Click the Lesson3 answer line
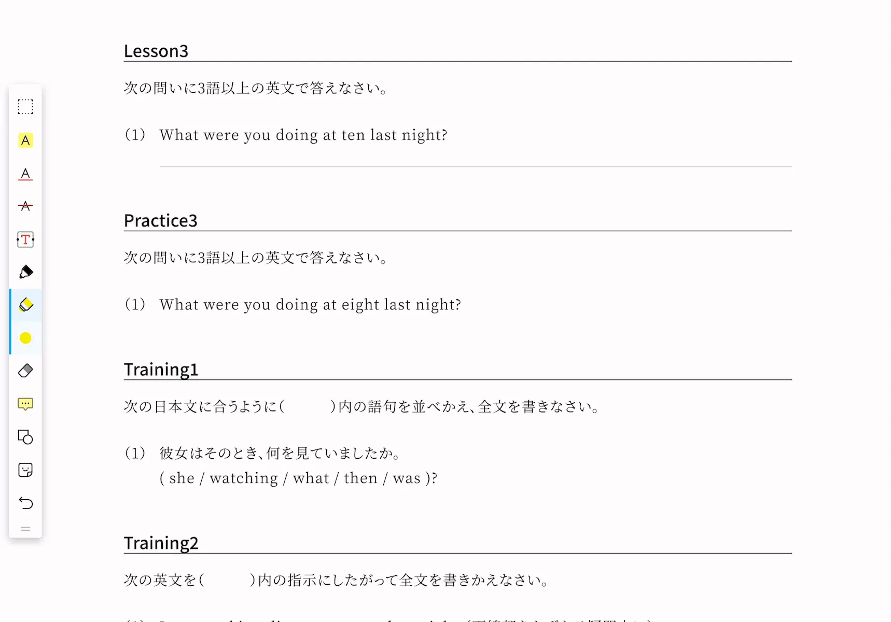The image size is (891, 622). coord(476,166)
